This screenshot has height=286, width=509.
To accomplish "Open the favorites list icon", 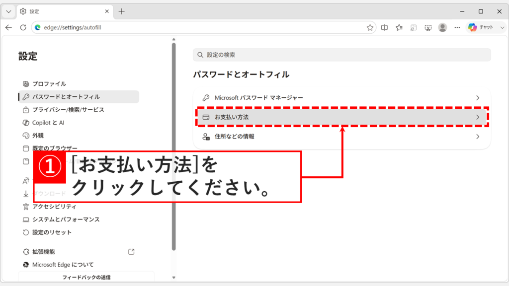I will click(399, 28).
